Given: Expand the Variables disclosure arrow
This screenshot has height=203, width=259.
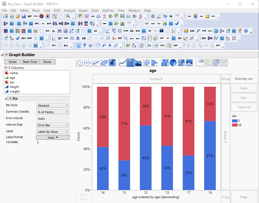Looking at the screenshot, I should click(x=38, y=142).
